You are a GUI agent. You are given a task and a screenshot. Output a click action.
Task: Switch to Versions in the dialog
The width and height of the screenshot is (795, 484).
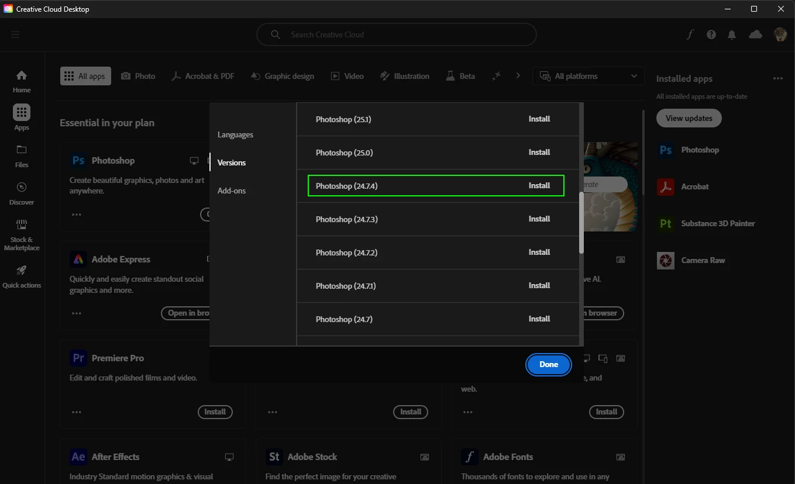tap(232, 163)
